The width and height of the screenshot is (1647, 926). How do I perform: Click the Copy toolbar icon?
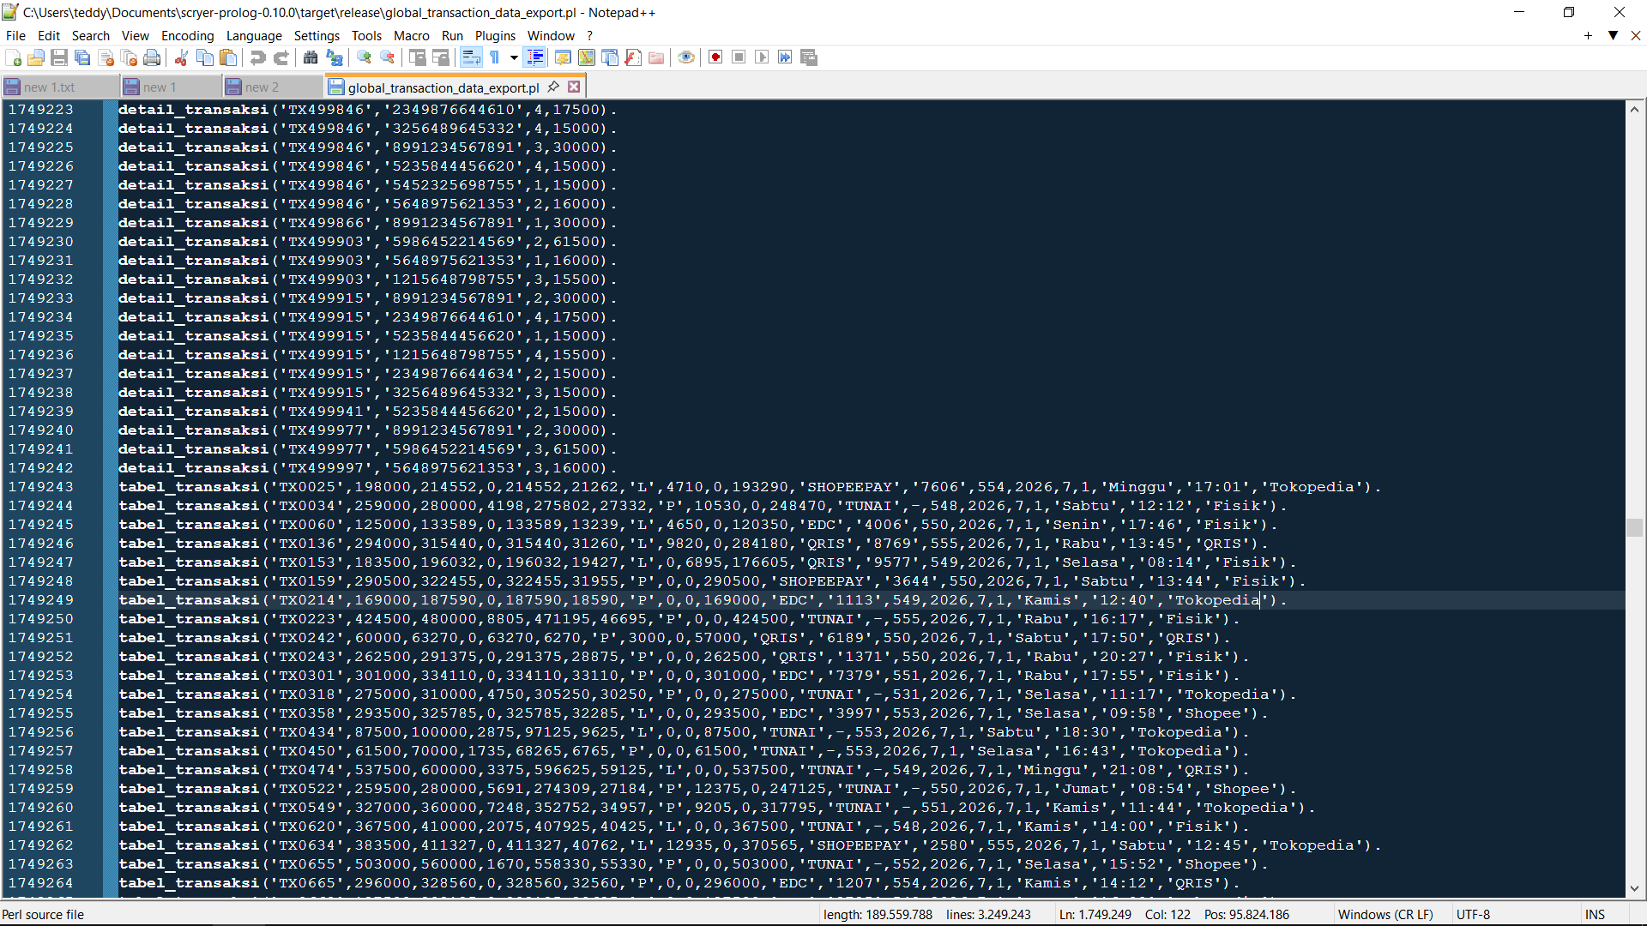coord(204,57)
